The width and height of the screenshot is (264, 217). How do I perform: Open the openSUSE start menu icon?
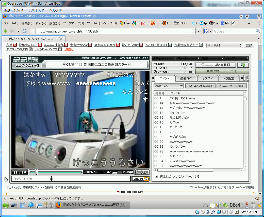coord(6,205)
